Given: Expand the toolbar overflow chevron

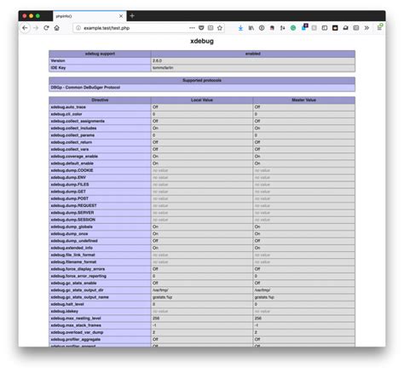Looking at the screenshot, I should pos(366,28).
